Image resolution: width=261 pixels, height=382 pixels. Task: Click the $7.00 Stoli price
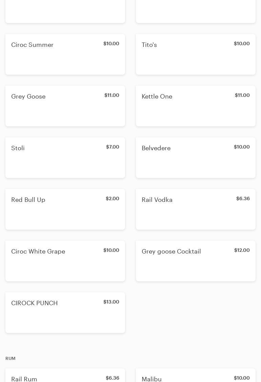pyautogui.click(x=113, y=147)
